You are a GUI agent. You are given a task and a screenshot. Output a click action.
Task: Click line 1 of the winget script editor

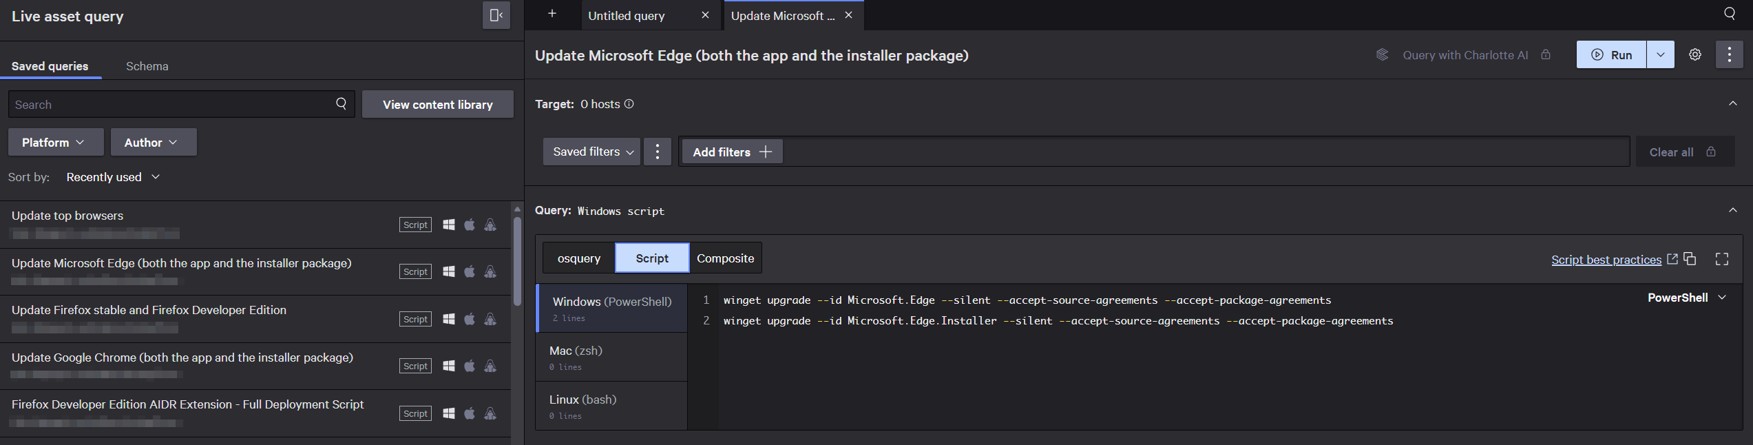1027,300
